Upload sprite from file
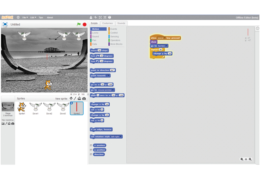261x195 pixels. 79,98
